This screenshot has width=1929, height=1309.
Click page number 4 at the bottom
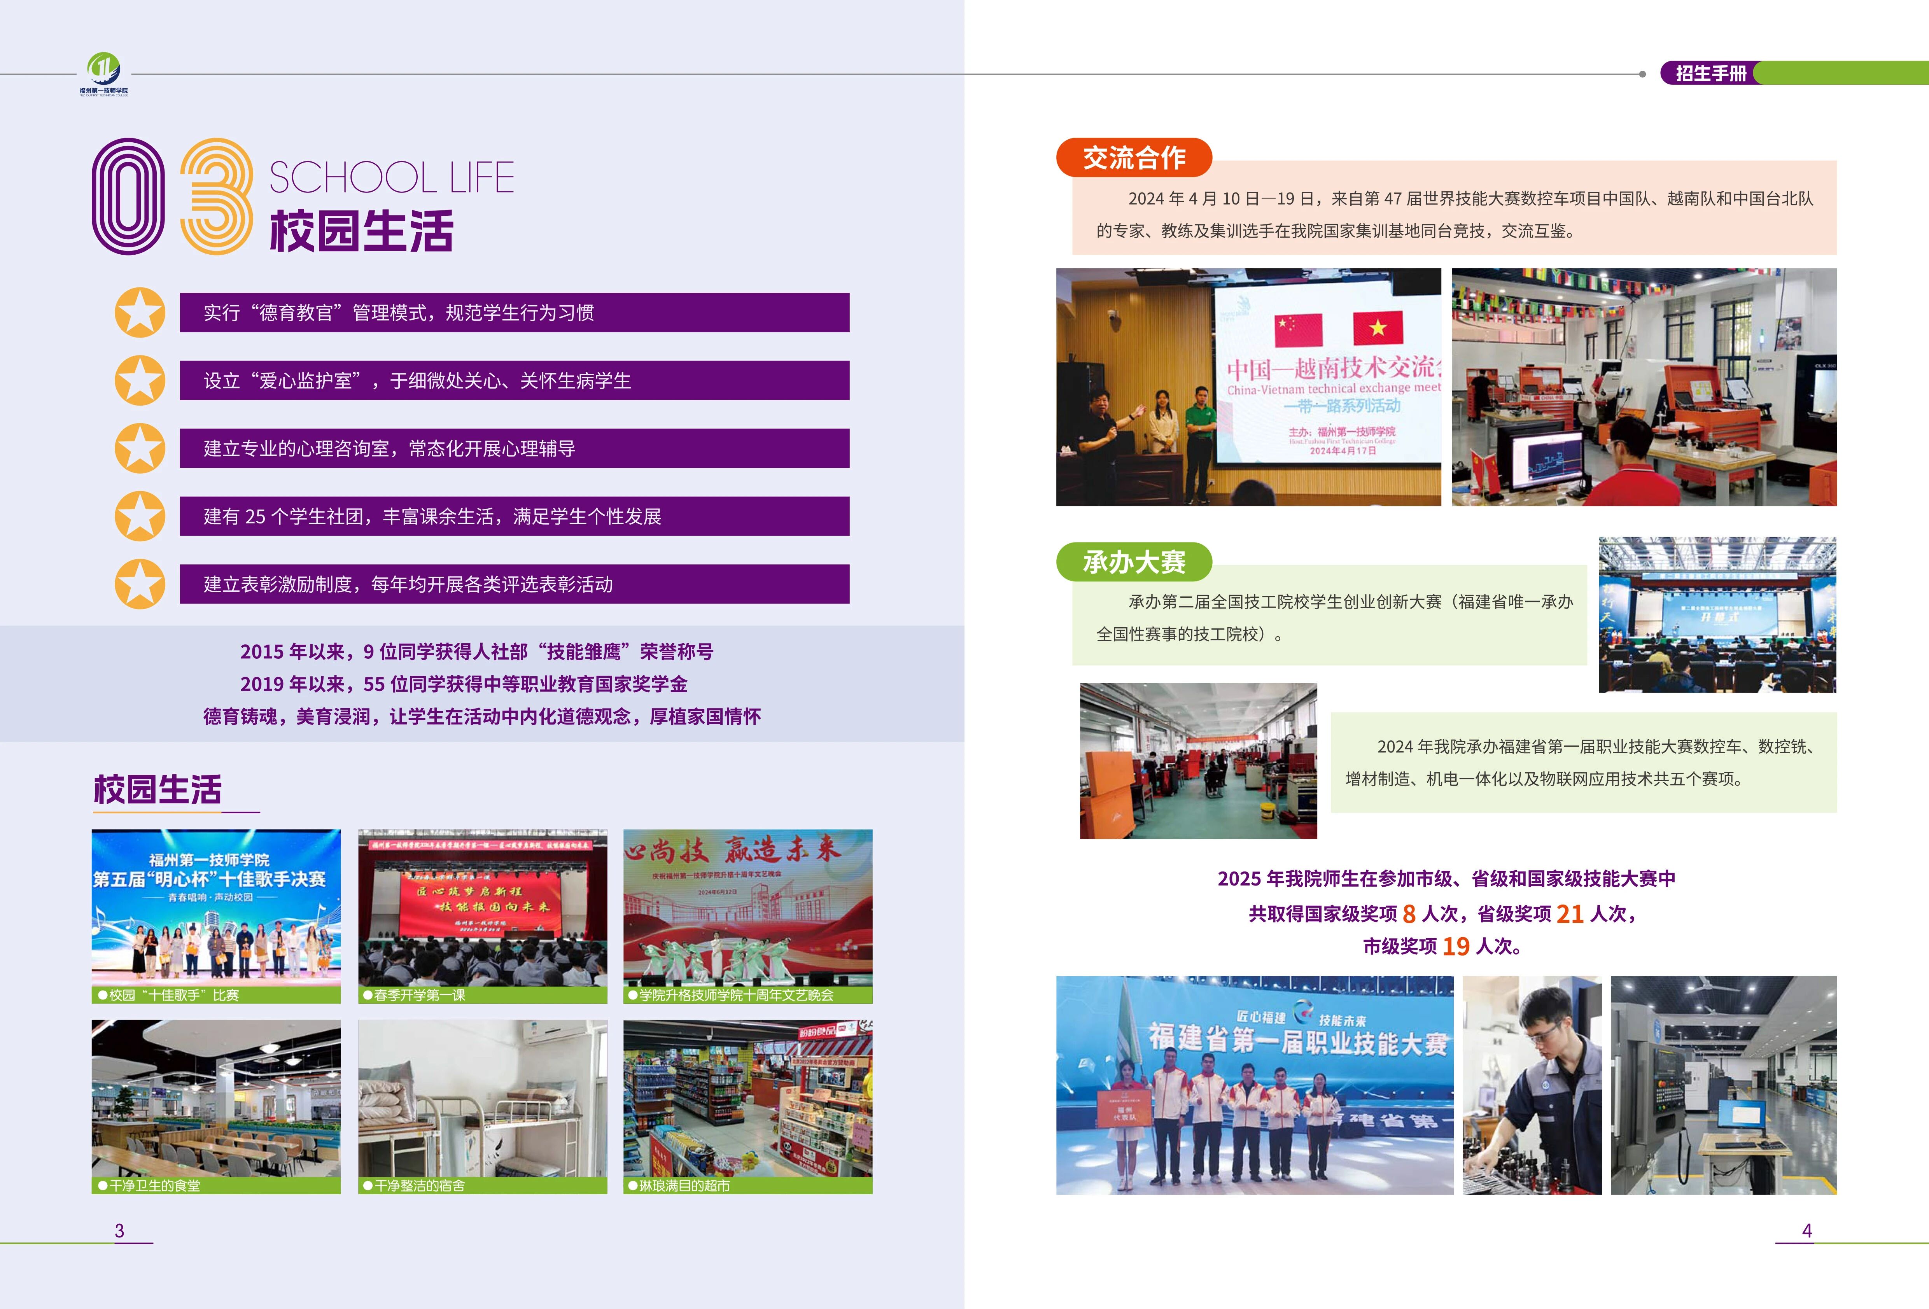click(x=1807, y=1230)
